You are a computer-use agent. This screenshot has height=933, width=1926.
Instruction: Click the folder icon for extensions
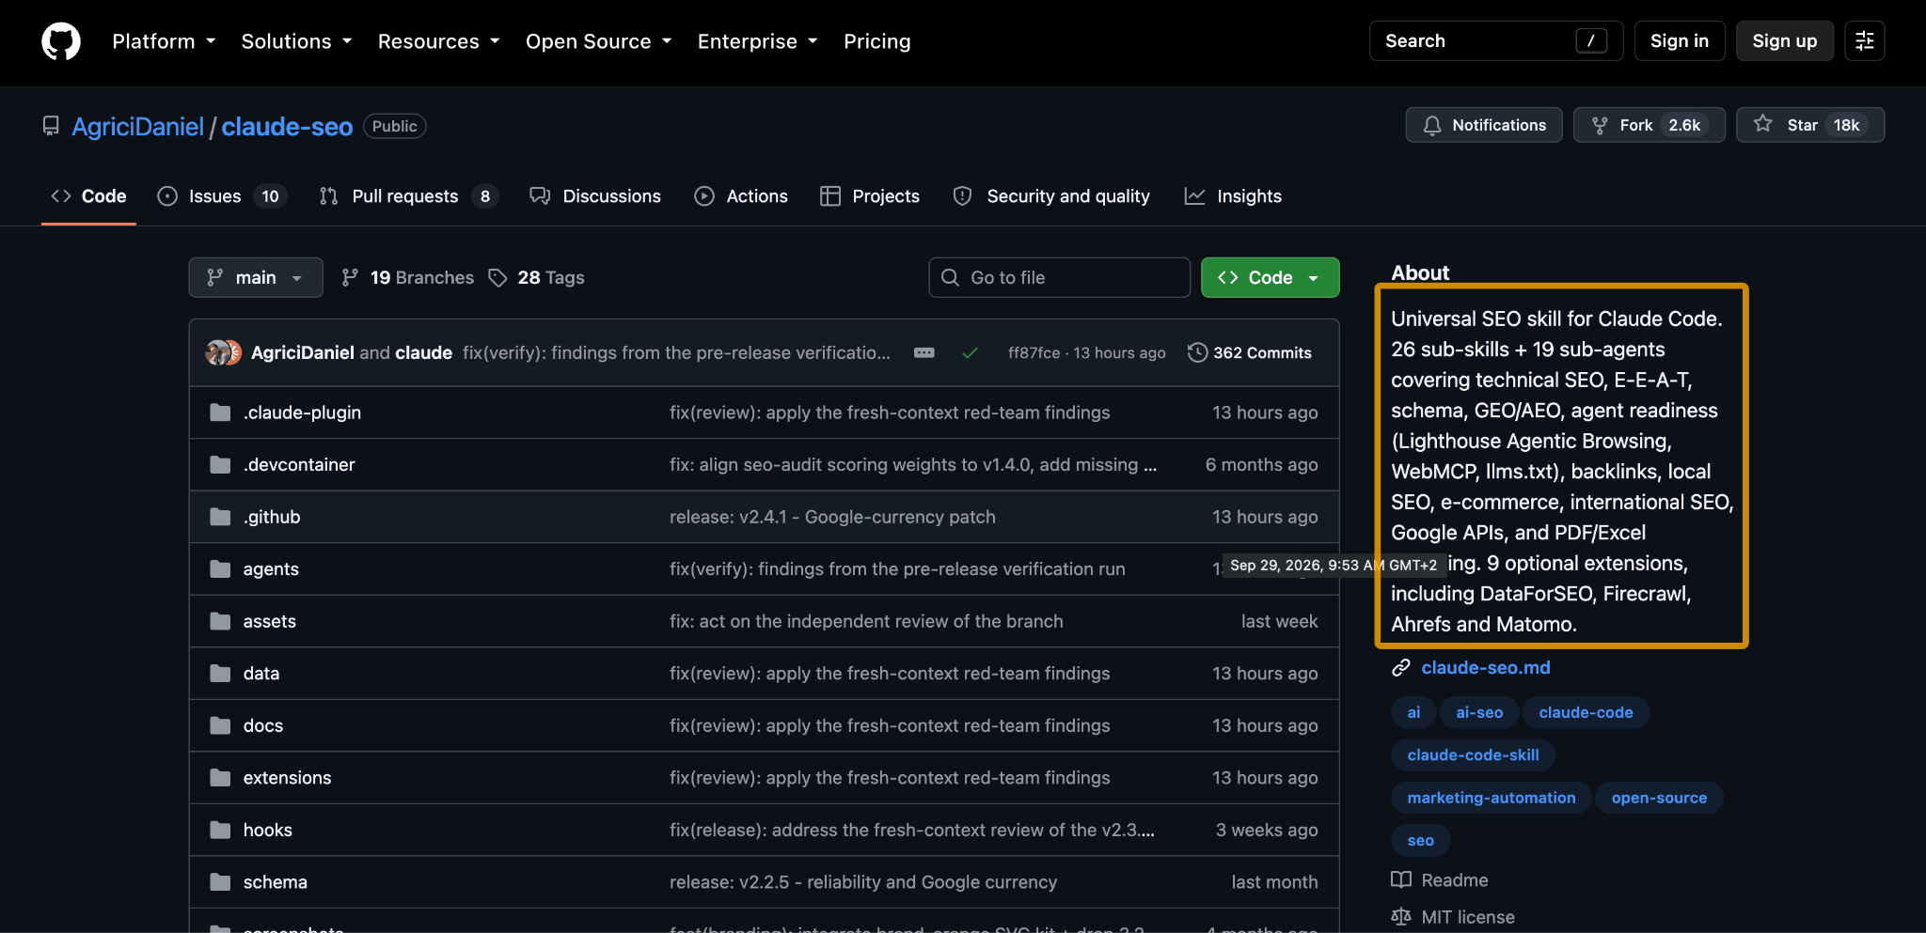220,778
